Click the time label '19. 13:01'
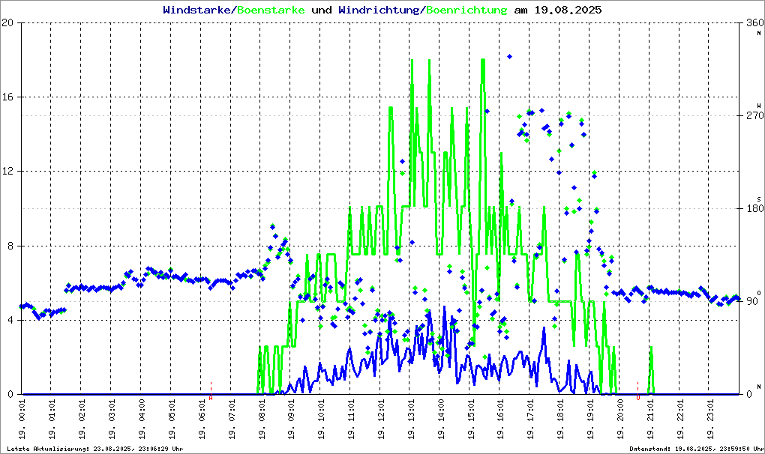The height and width of the screenshot is (454, 765). pos(411,420)
